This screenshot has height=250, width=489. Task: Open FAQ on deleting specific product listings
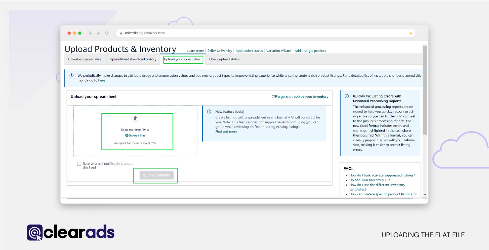click(x=383, y=194)
